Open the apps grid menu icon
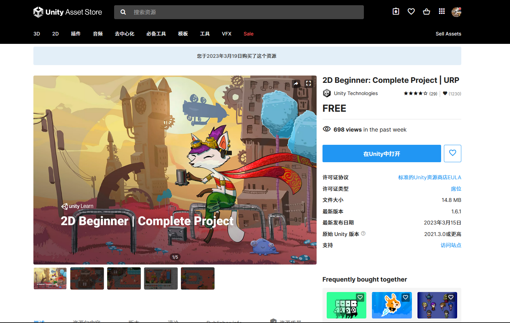 [442, 11]
